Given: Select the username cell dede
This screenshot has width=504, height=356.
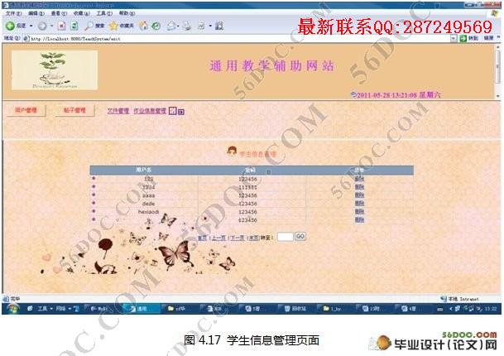Looking at the screenshot, I should pos(148,204).
